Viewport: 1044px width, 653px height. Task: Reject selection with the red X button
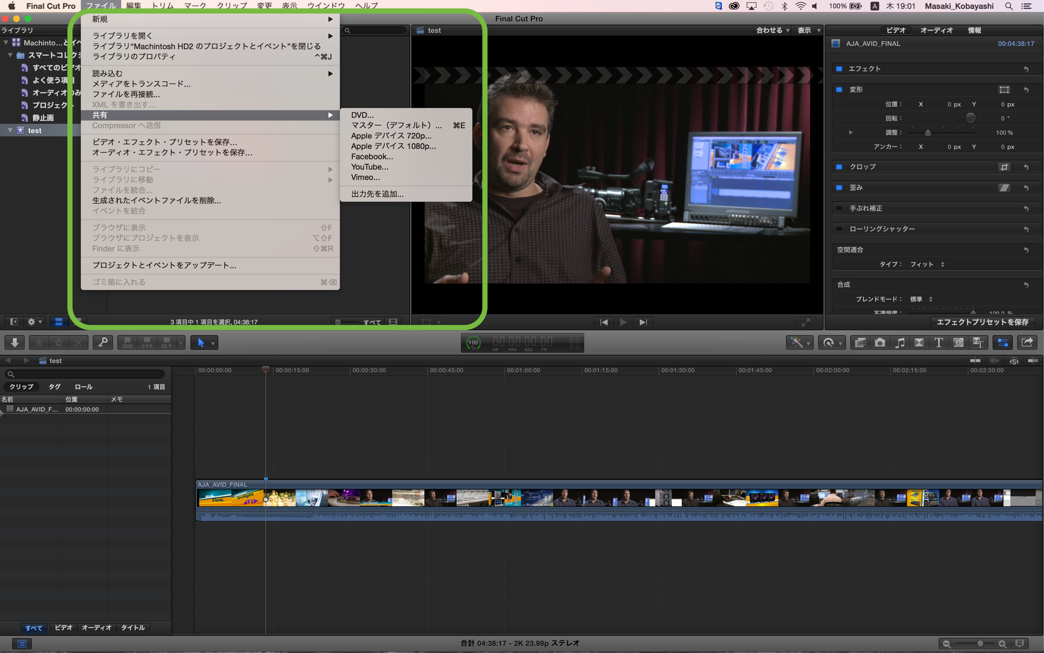pos(78,343)
